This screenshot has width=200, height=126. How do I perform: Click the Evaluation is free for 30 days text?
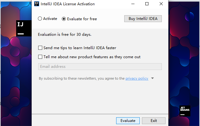coord(65,35)
